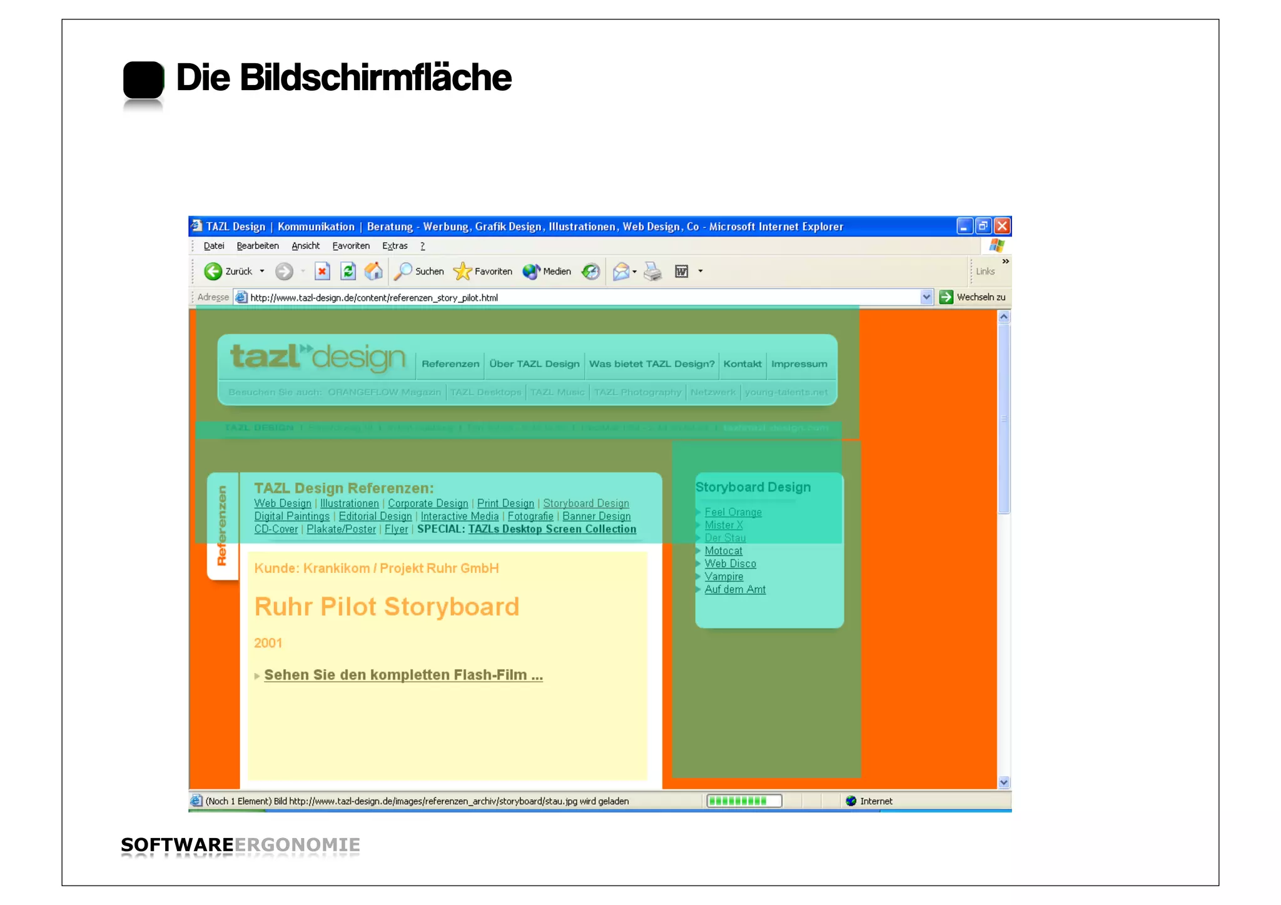This screenshot has width=1281, height=905.
Task: Open Suchen search pane
Action: click(418, 271)
